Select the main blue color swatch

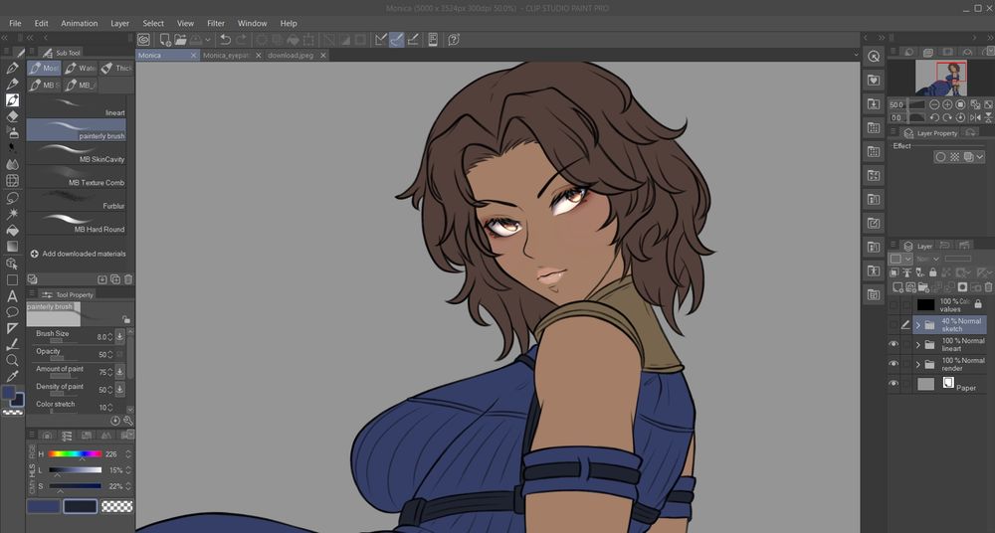pos(44,506)
